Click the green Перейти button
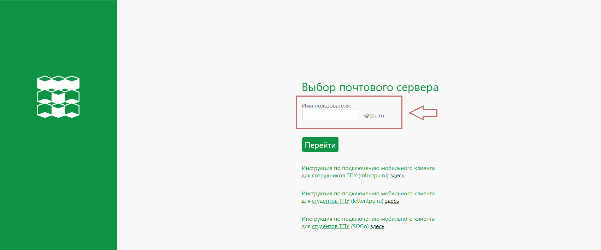Image resolution: width=601 pixels, height=250 pixels. coord(320,145)
